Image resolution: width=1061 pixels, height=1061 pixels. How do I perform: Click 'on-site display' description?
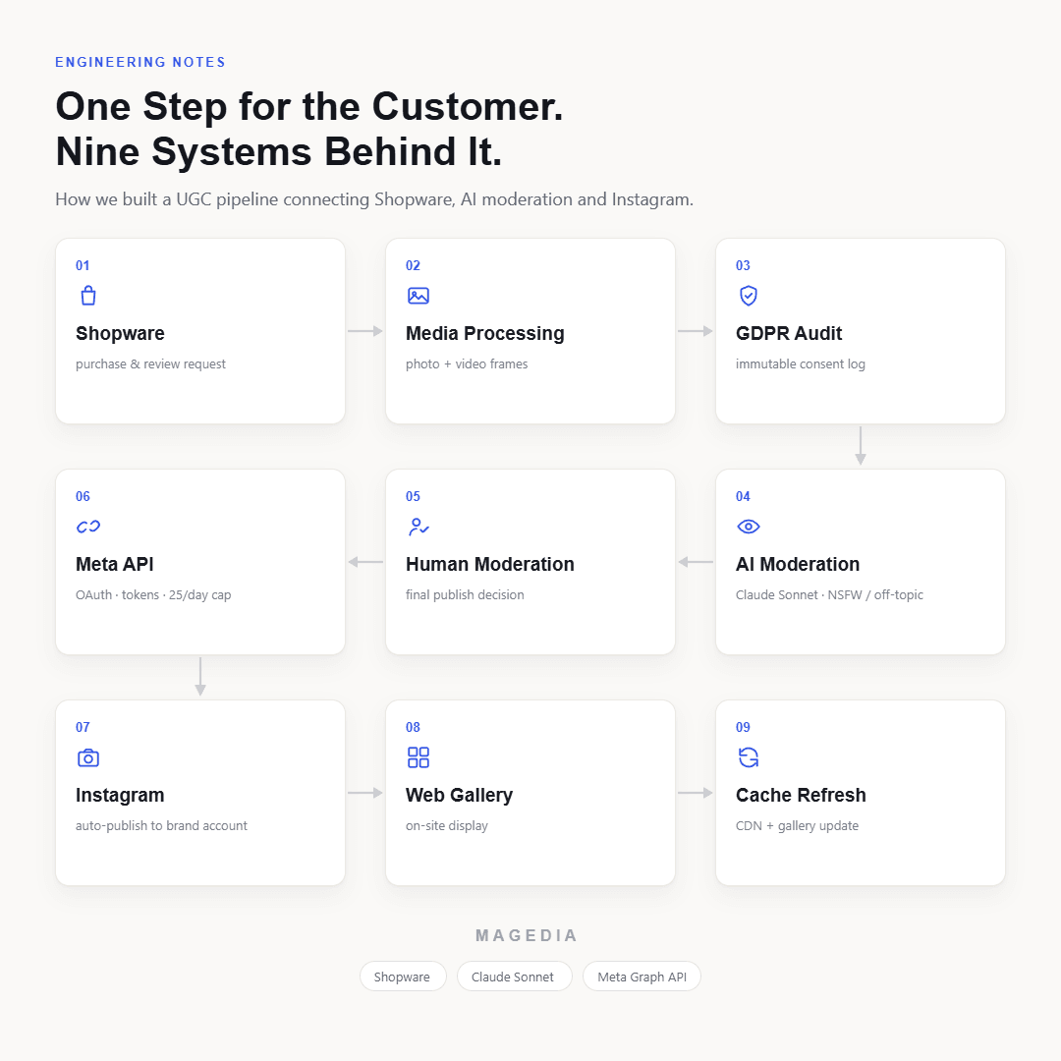[x=447, y=825]
